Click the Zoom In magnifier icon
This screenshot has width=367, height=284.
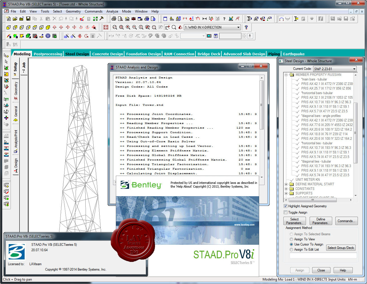click(x=128, y=27)
